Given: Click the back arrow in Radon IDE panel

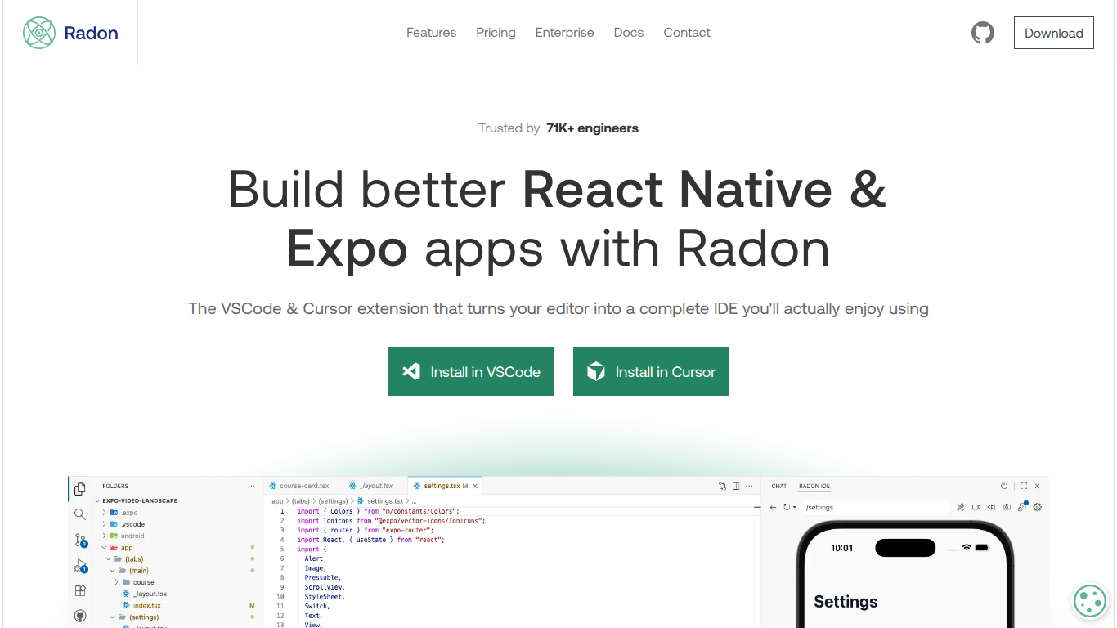Looking at the screenshot, I should tap(774, 507).
